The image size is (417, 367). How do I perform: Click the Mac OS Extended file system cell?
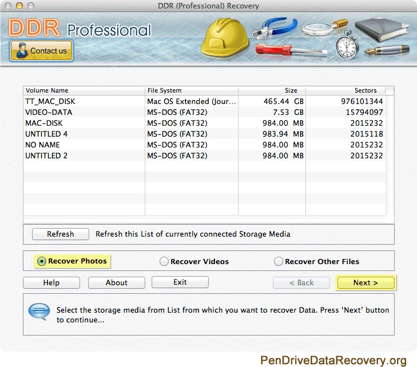(x=192, y=101)
